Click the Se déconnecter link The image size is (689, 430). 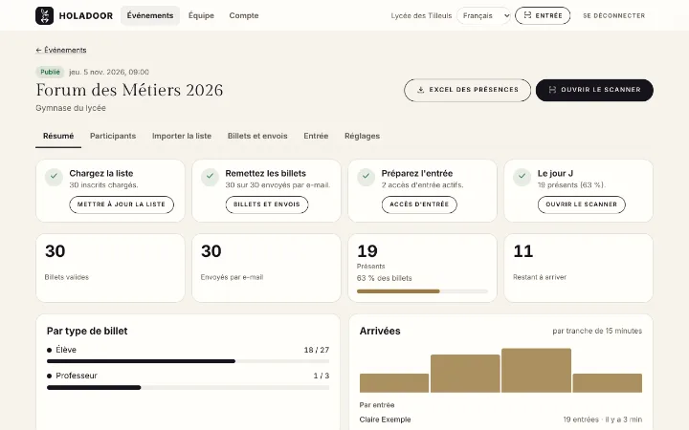click(613, 16)
